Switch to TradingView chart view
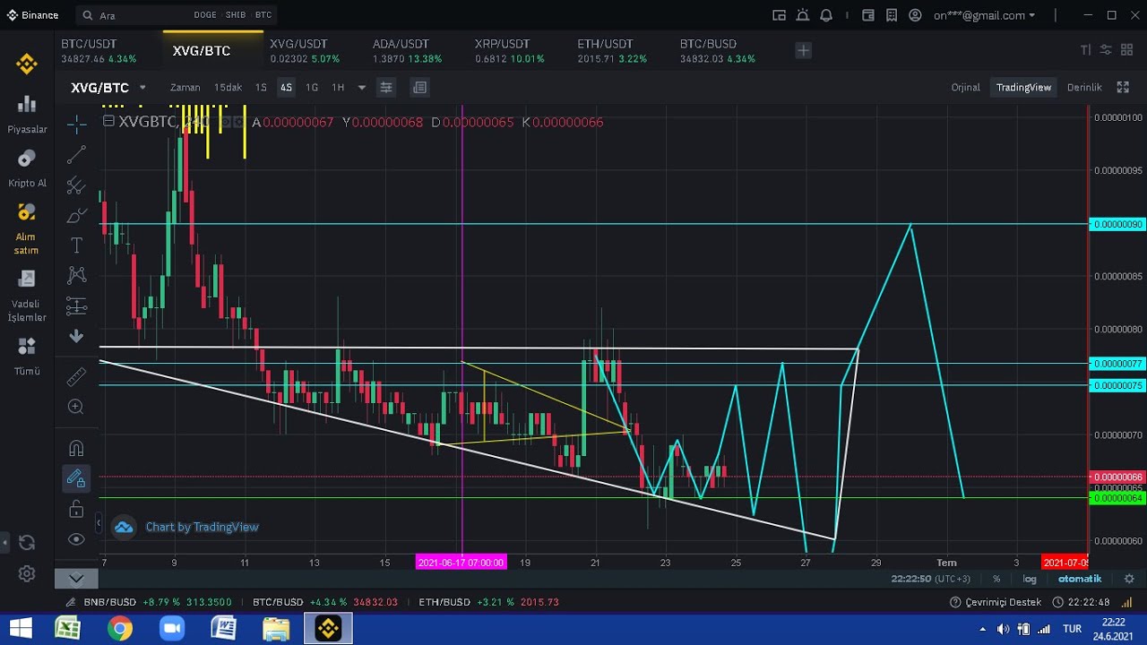 pos(1023,87)
